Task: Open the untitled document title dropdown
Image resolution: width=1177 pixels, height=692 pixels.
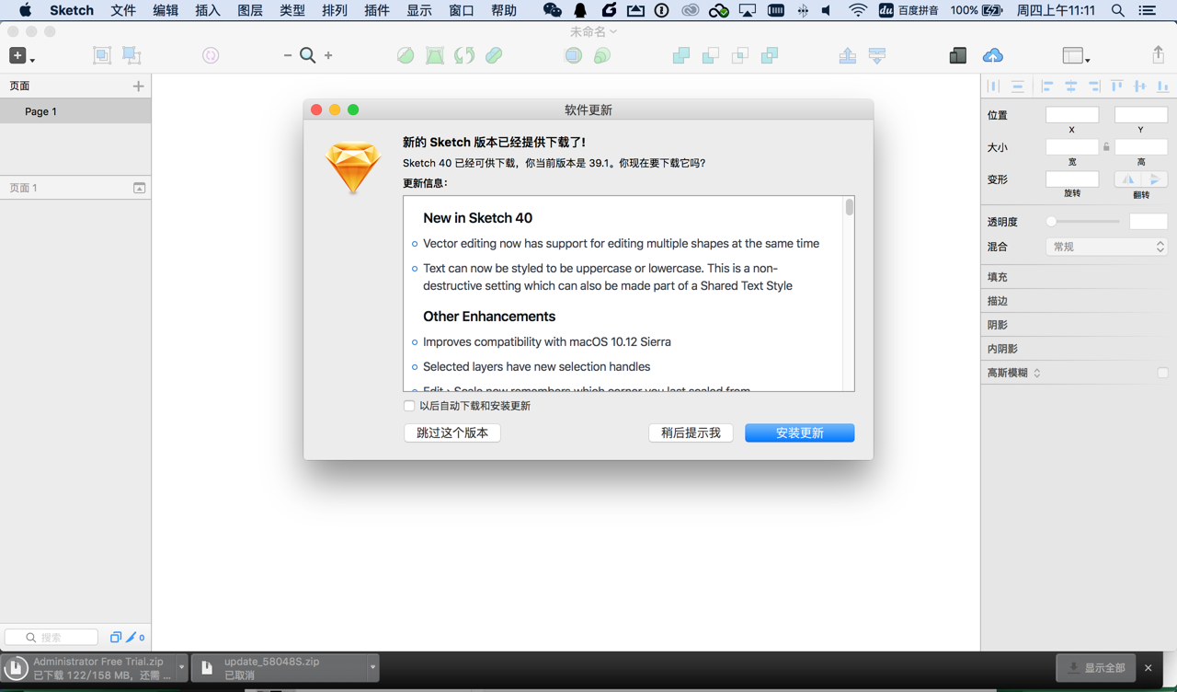Action: [x=594, y=31]
